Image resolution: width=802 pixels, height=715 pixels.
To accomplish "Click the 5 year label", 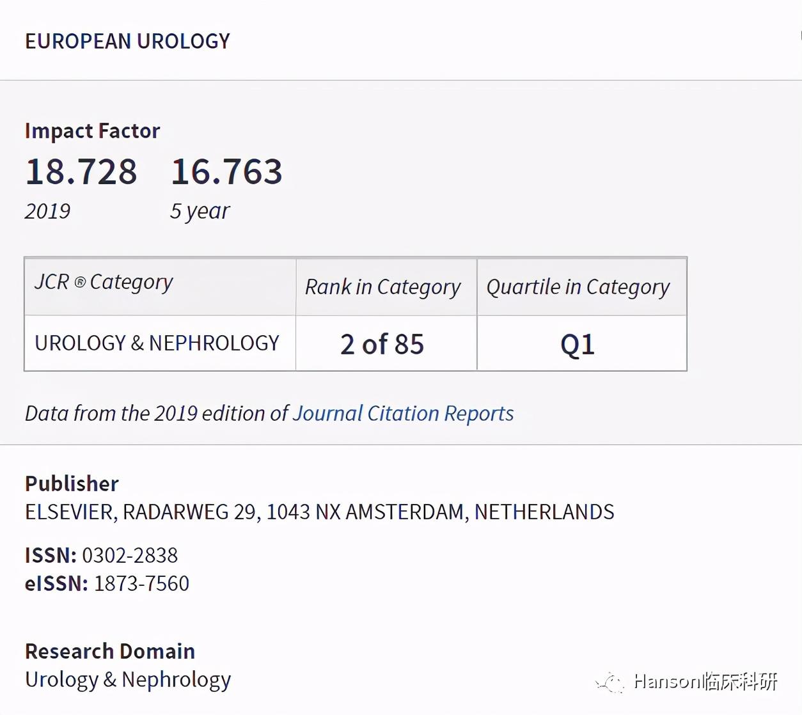I will click(200, 211).
